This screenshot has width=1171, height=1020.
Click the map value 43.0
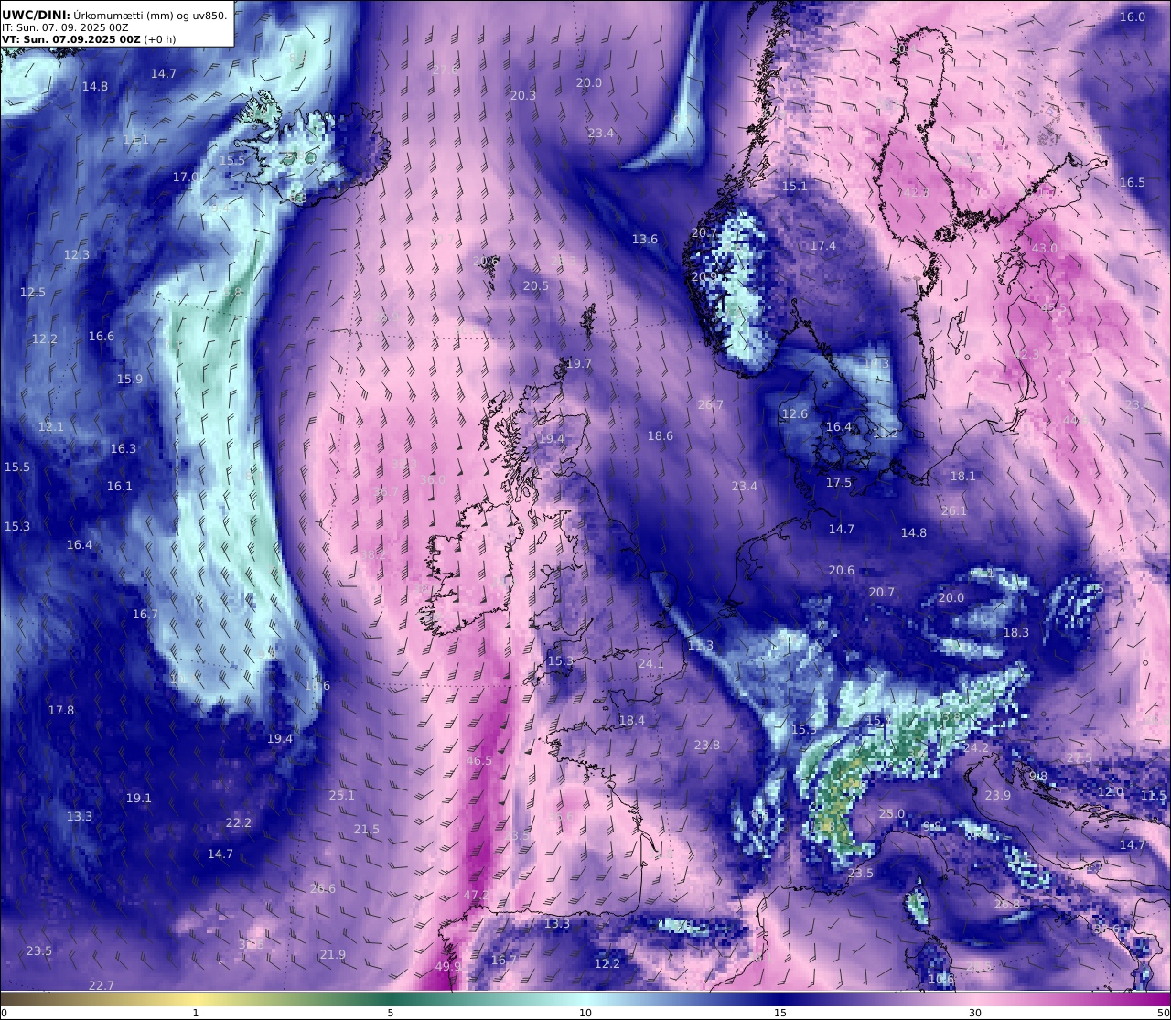(1045, 248)
